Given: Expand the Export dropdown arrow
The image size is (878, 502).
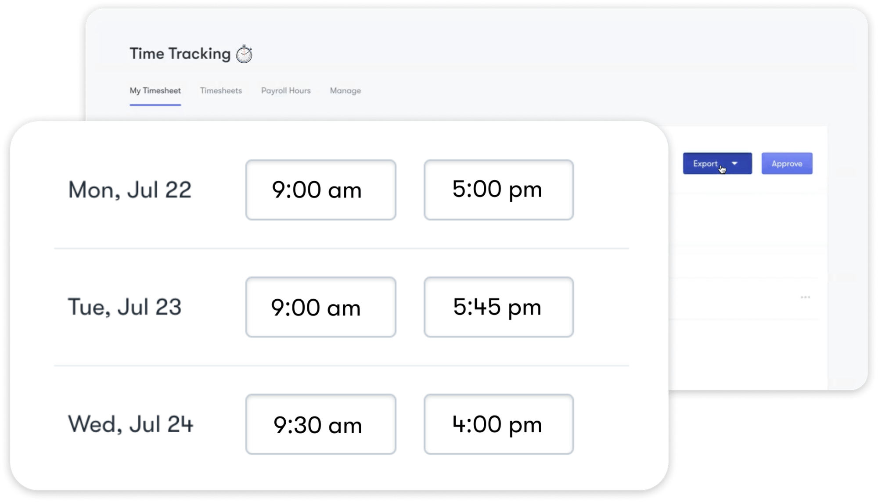Looking at the screenshot, I should [x=734, y=163].
